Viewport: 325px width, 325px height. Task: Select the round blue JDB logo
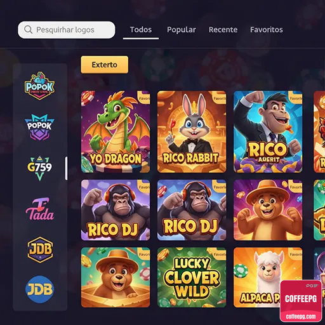40,289
